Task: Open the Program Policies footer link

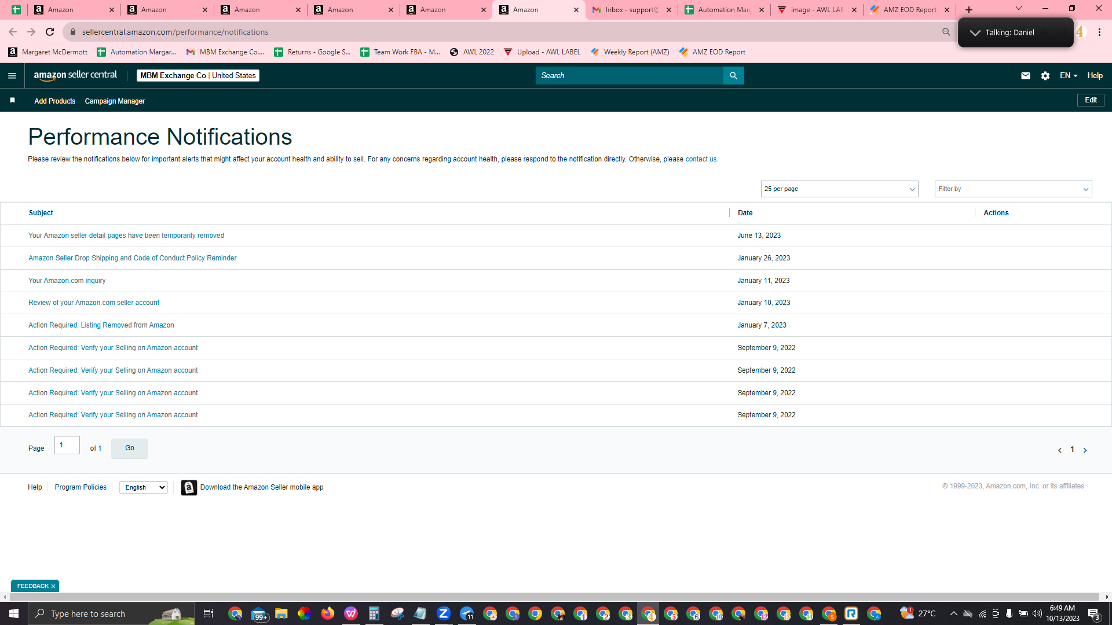Action: pos(81,487)
